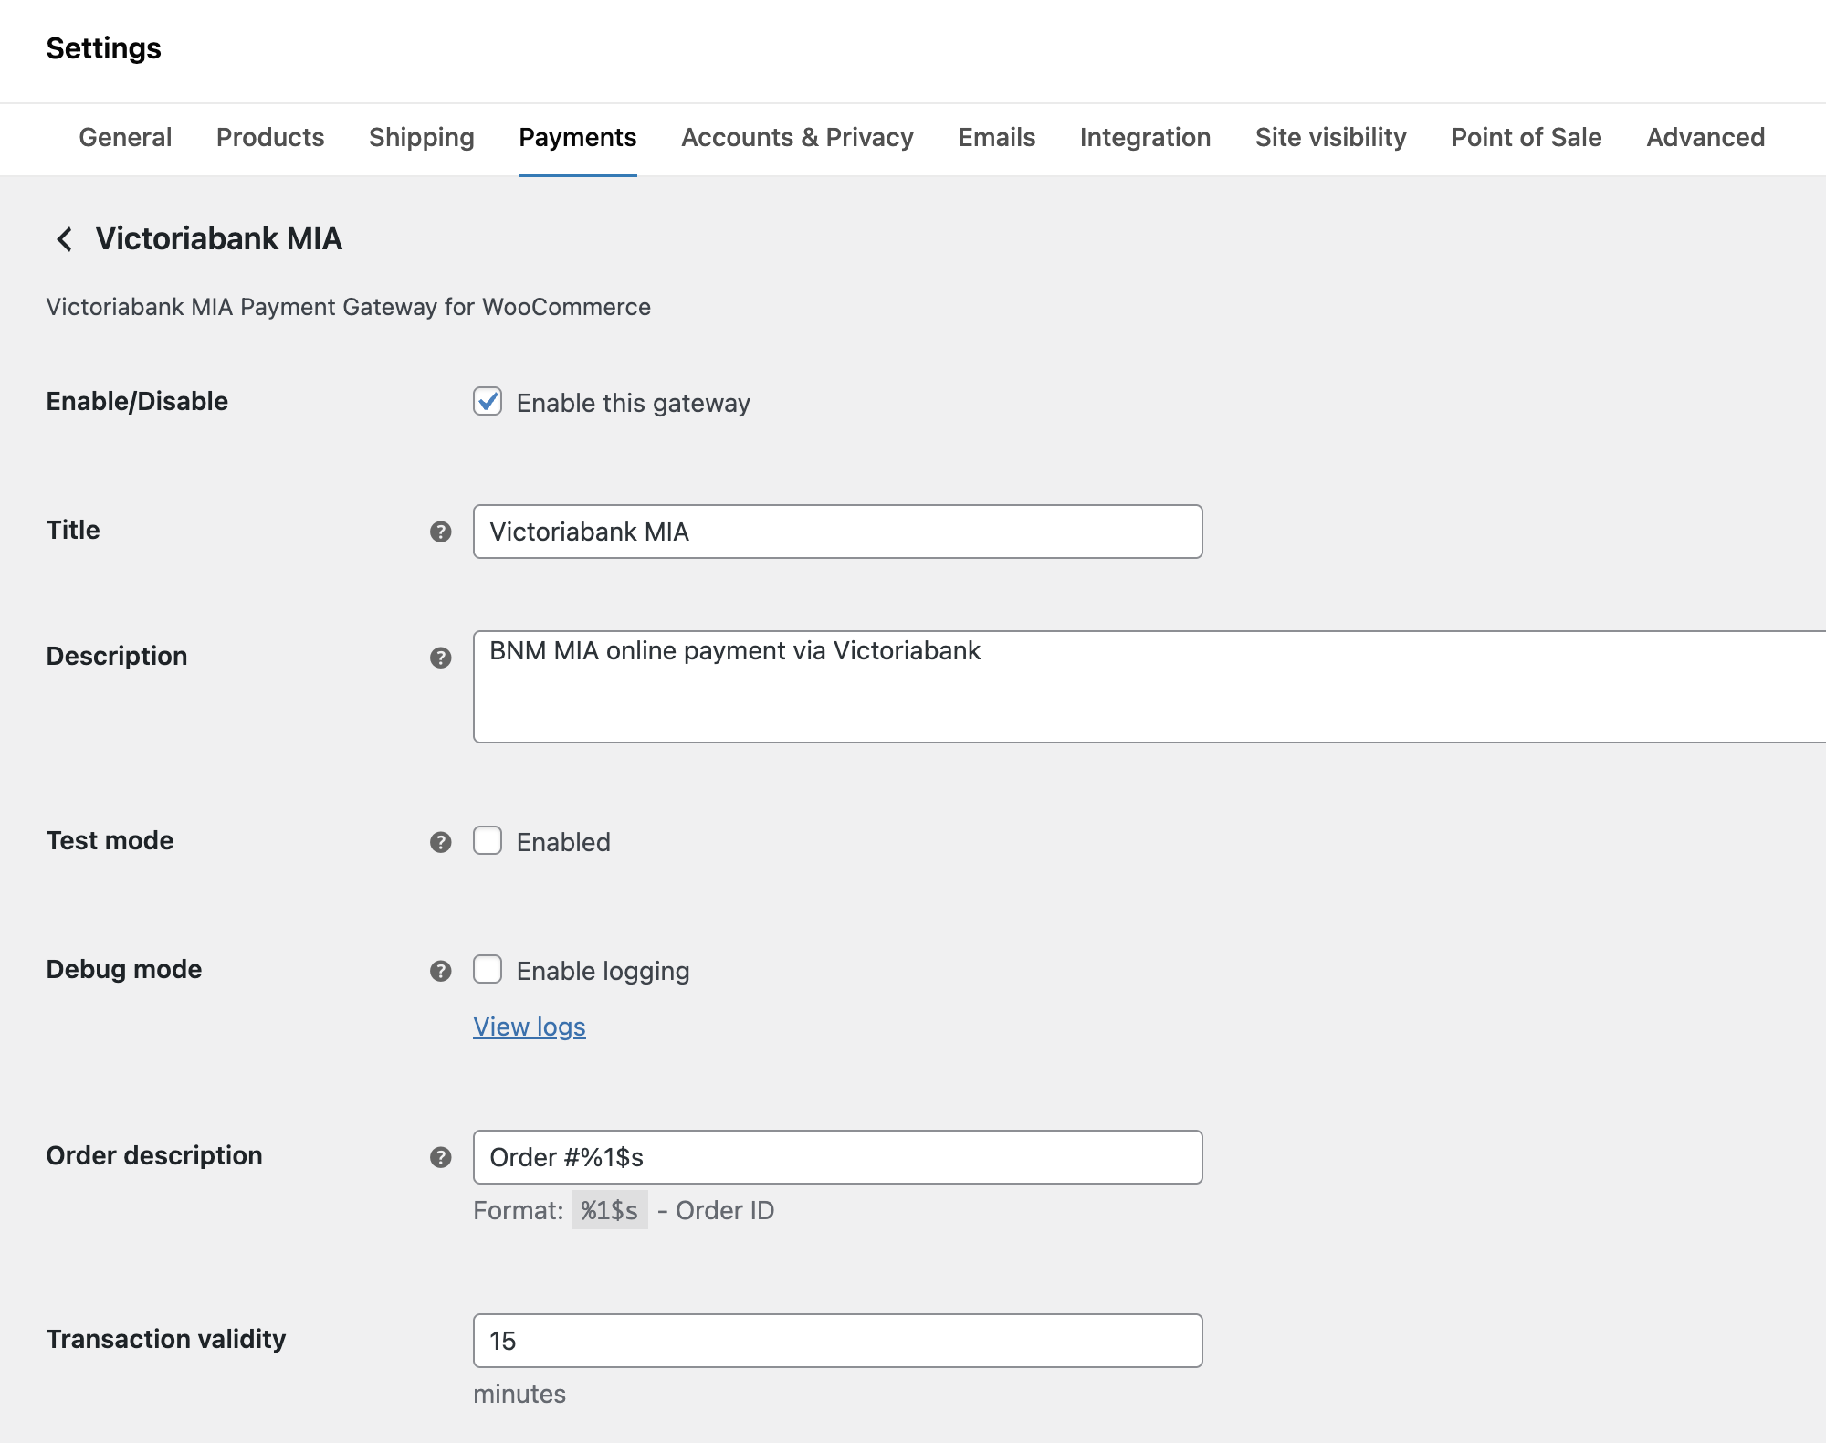
Task: Switch to the Emails tab
Action: (x=995, y=137)
